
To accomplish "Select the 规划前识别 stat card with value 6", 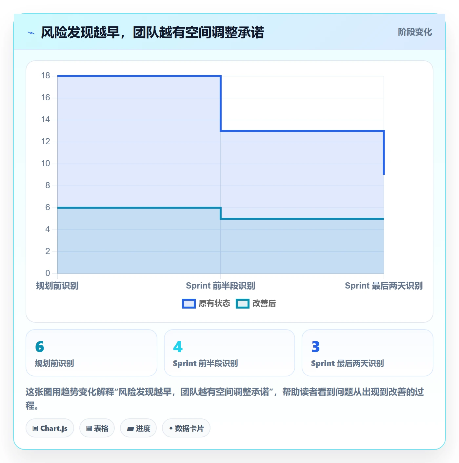I will pos(91,353).
